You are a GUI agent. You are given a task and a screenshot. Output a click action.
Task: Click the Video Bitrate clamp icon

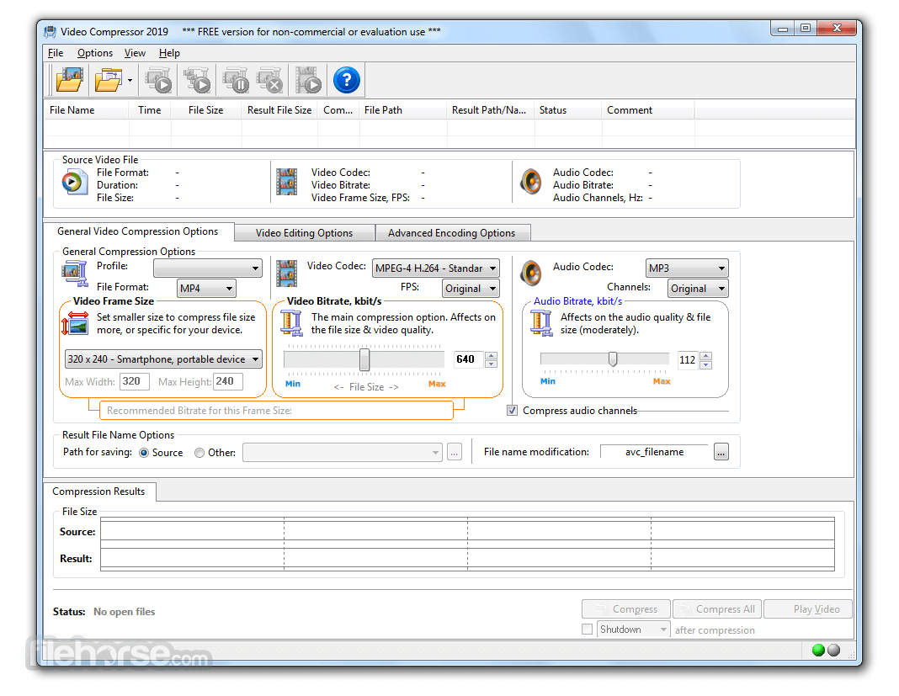[x=291, y=323]
